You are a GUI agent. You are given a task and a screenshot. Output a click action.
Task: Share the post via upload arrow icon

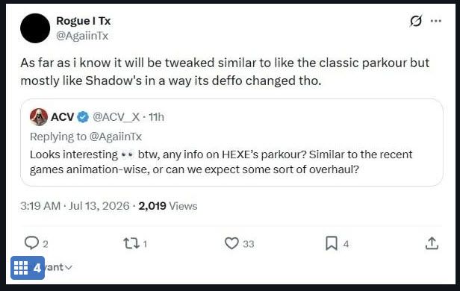(x=432, y=243)
